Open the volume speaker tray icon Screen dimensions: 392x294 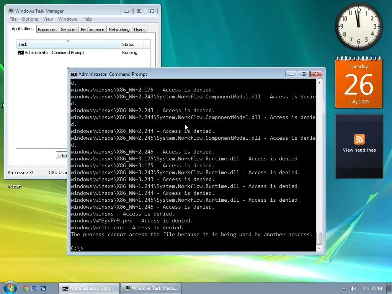click(353, 289)
